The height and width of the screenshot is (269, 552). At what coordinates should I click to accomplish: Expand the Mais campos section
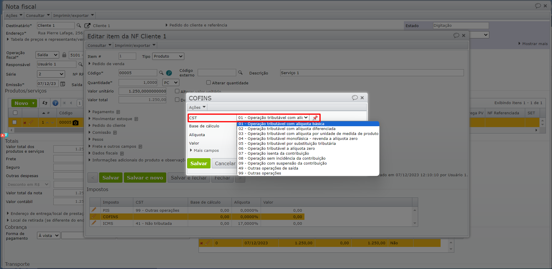coord(204,151)
